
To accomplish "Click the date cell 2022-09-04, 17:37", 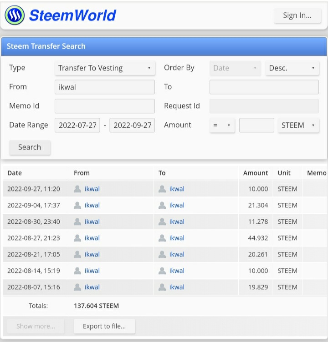I will 34,205.
